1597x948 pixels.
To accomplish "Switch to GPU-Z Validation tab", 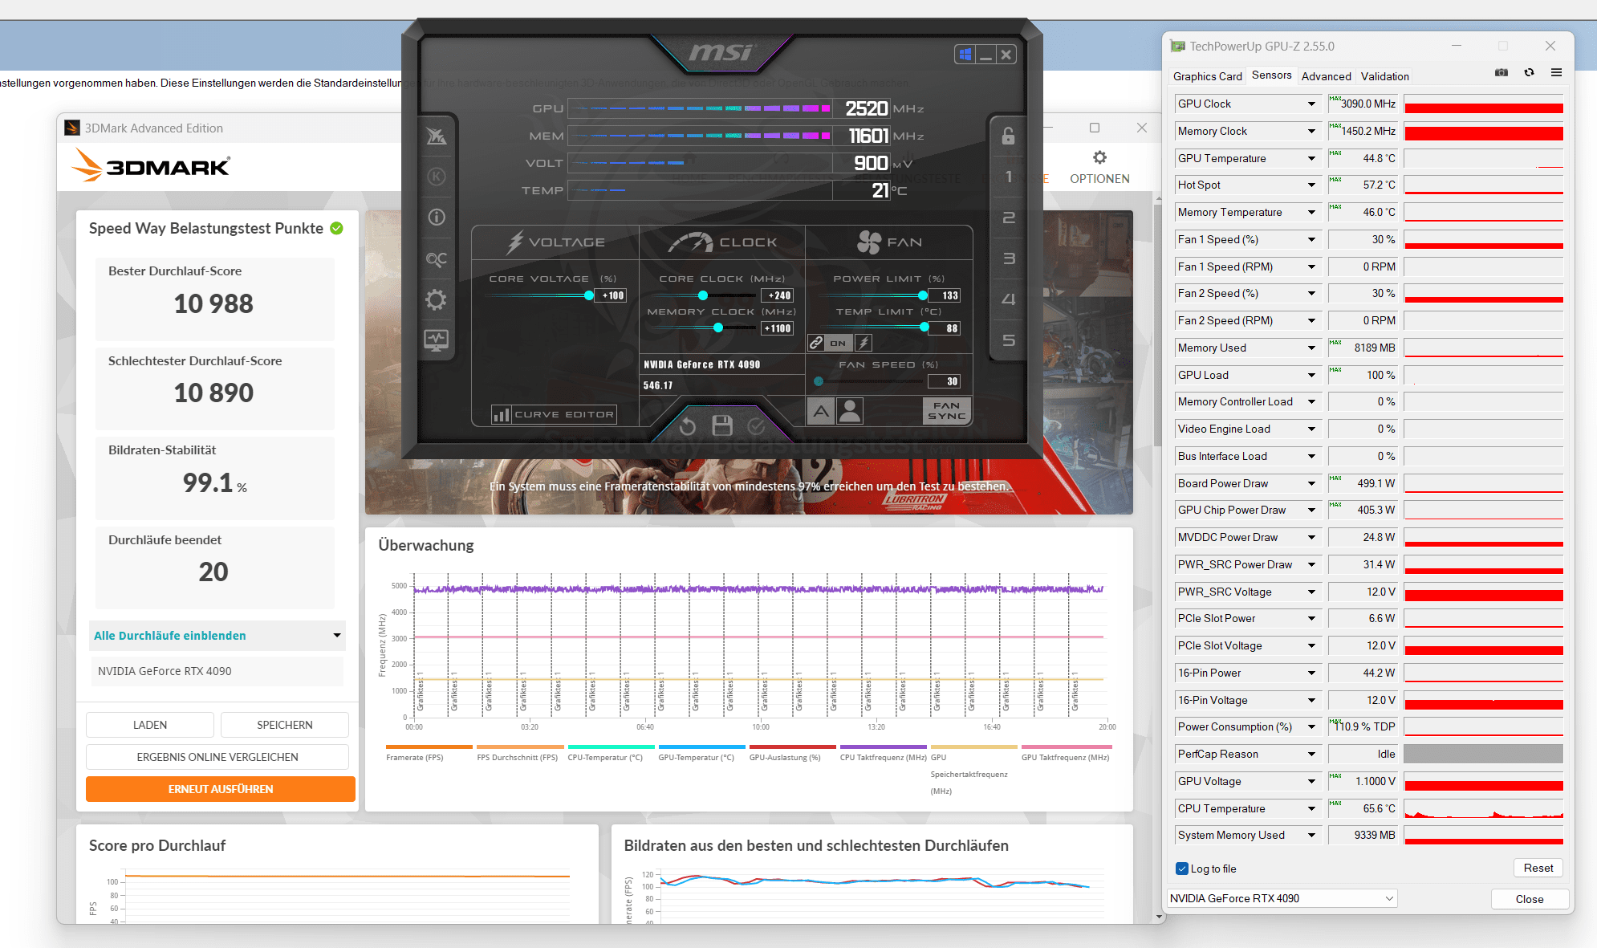I will 1384,76.
